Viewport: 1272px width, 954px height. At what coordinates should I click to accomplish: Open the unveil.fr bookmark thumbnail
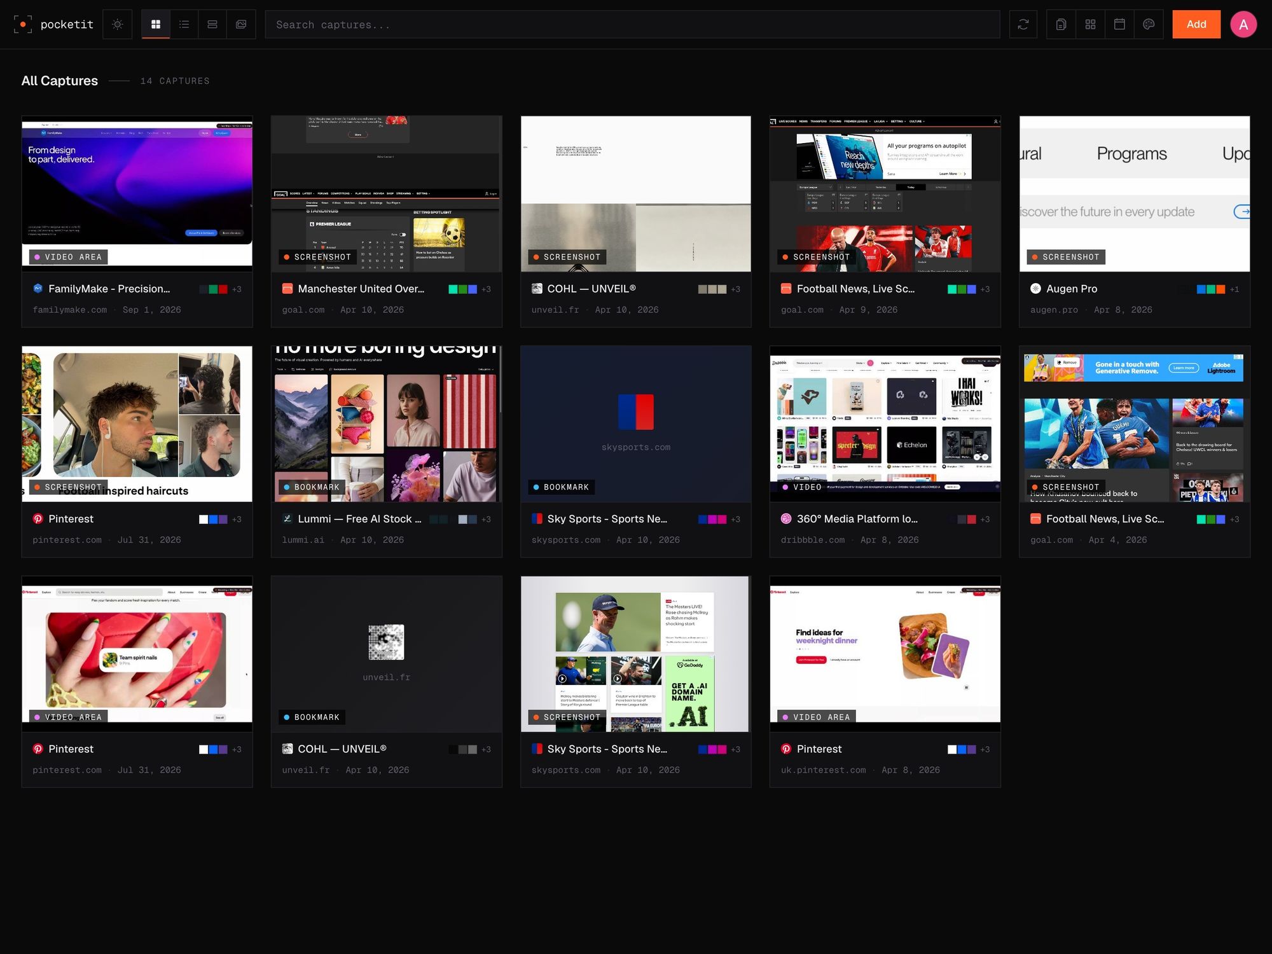point(387,654)
